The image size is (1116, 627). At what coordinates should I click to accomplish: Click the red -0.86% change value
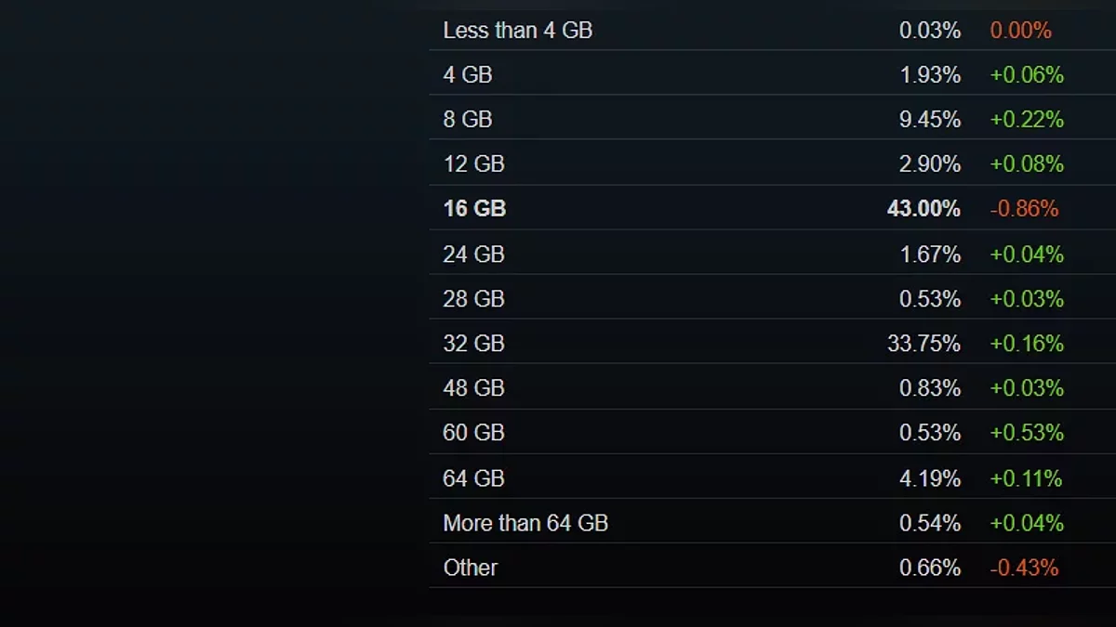(x=1024, y=209)
